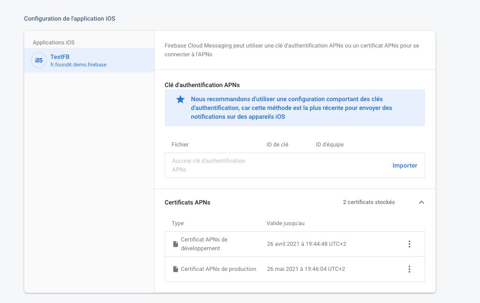Collapse the Certificats APNs section
Image resolution: width=480 pixels, height=303 pixels.
pyautogui.click(x=421, y=202)
